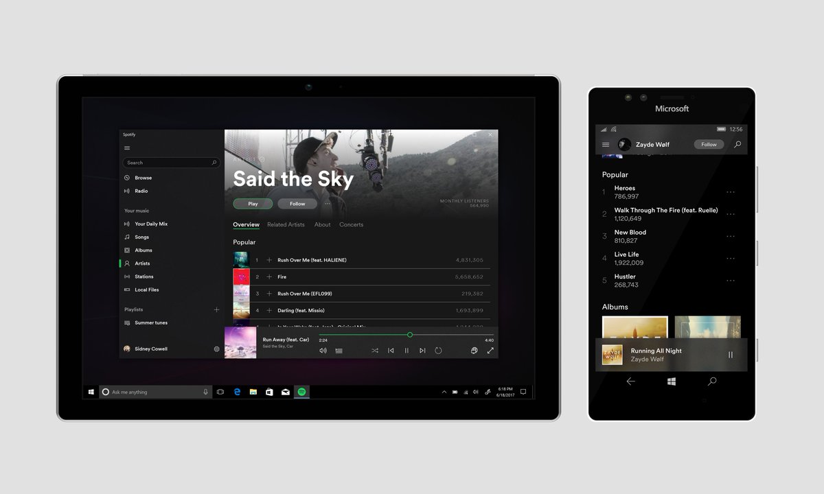Add Darling (feat. Missio) with its plus icon
The image size is (824, 494).
[x=269, y=310]
